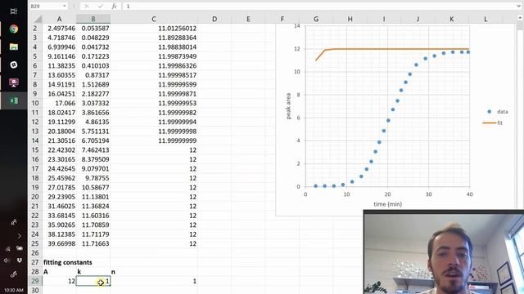Click cell with value 31.46025
This screenshot has width=524, height=294.
pos(60,206)
